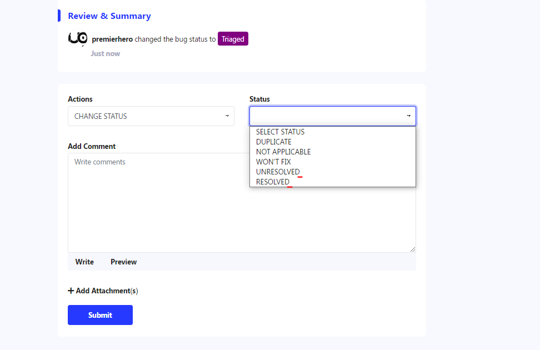Select the SELECT STATUS placeholder option

(280, 132)
